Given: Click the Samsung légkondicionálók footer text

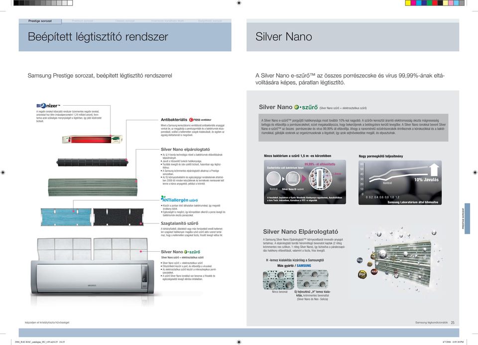Looking at the screenshot, I should click(x=431, y=323).
